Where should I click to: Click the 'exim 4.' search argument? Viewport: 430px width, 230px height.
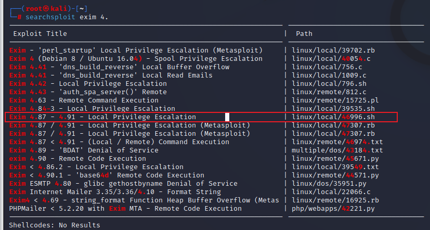point(94,17)
